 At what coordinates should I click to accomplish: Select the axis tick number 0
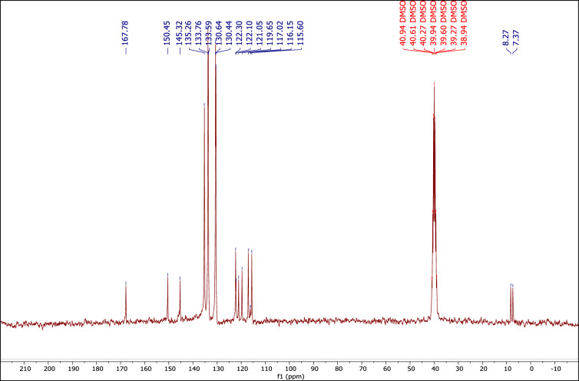[x=531, y=369]
